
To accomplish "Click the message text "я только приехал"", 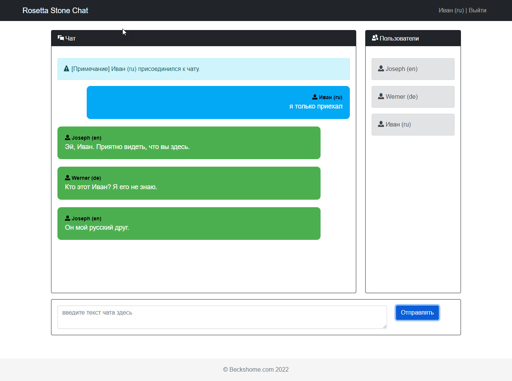I will (316, 106).
